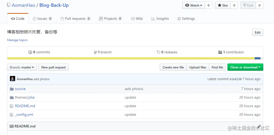274x135 pixels.
Task: Click the history icon beside 8 commits
Action: pos(30,52)
